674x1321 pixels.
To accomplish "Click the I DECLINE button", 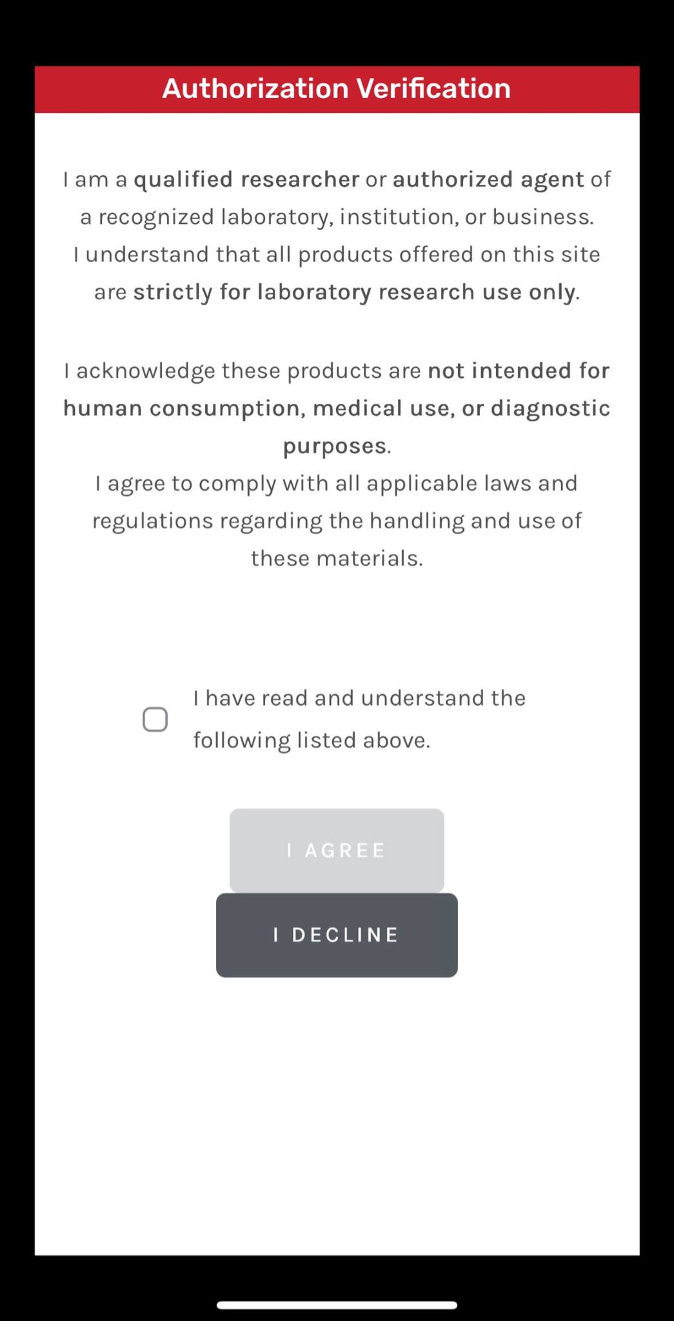I will point(337,935).
